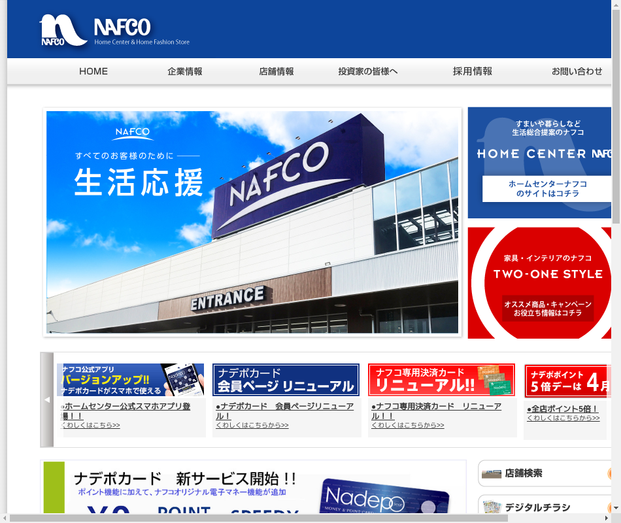The height and width of the screenshot is (523, 621).
Task: Open the ナデポポイント5倍デー banner
Action: [568, 380]
